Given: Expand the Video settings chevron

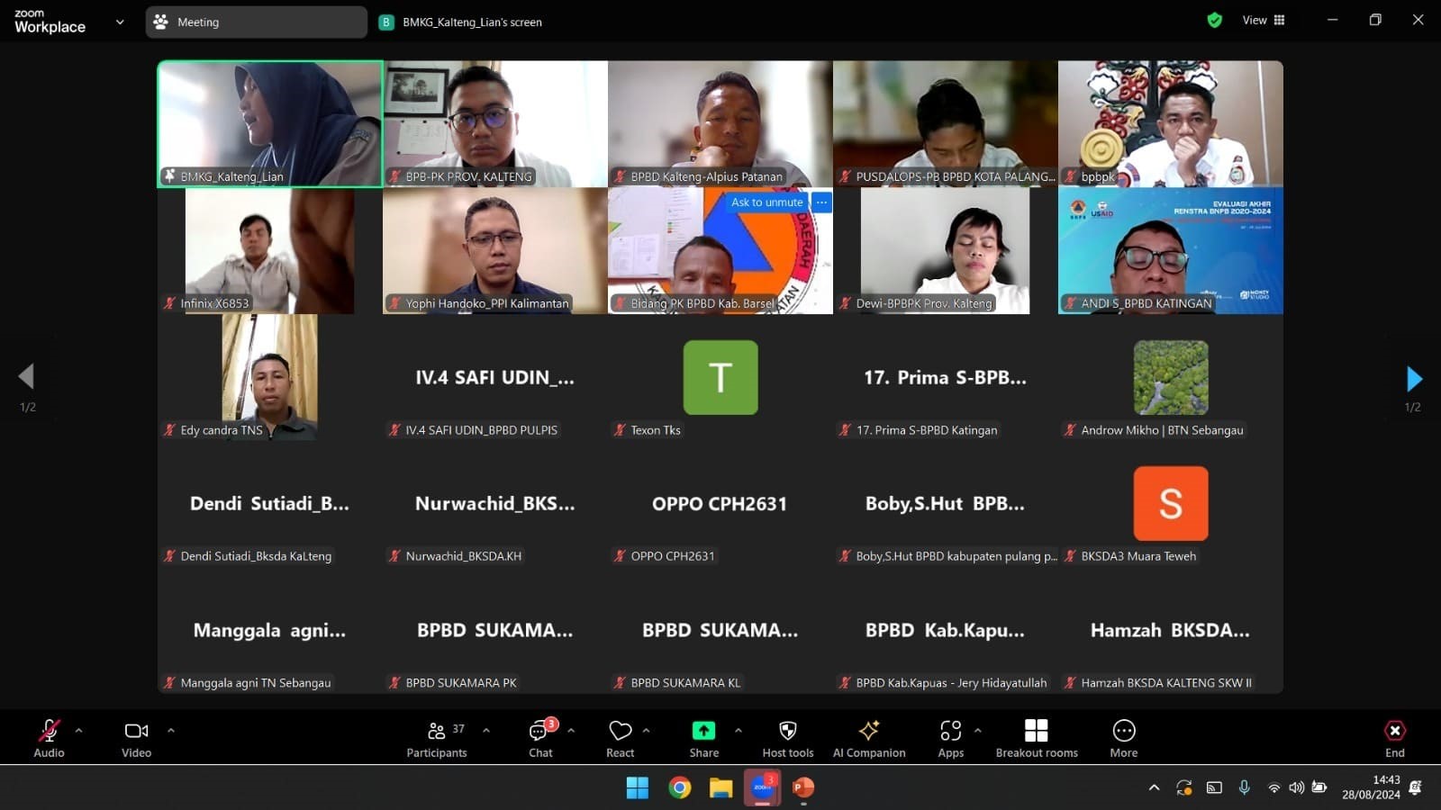Looking at the screenshot, I should (171, 730).
